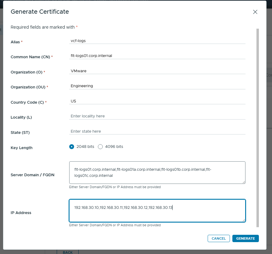Click the Generate Certificate dialog title
Image resolution: width=272 pixels, height=254 pixels.
pos(40,12)
